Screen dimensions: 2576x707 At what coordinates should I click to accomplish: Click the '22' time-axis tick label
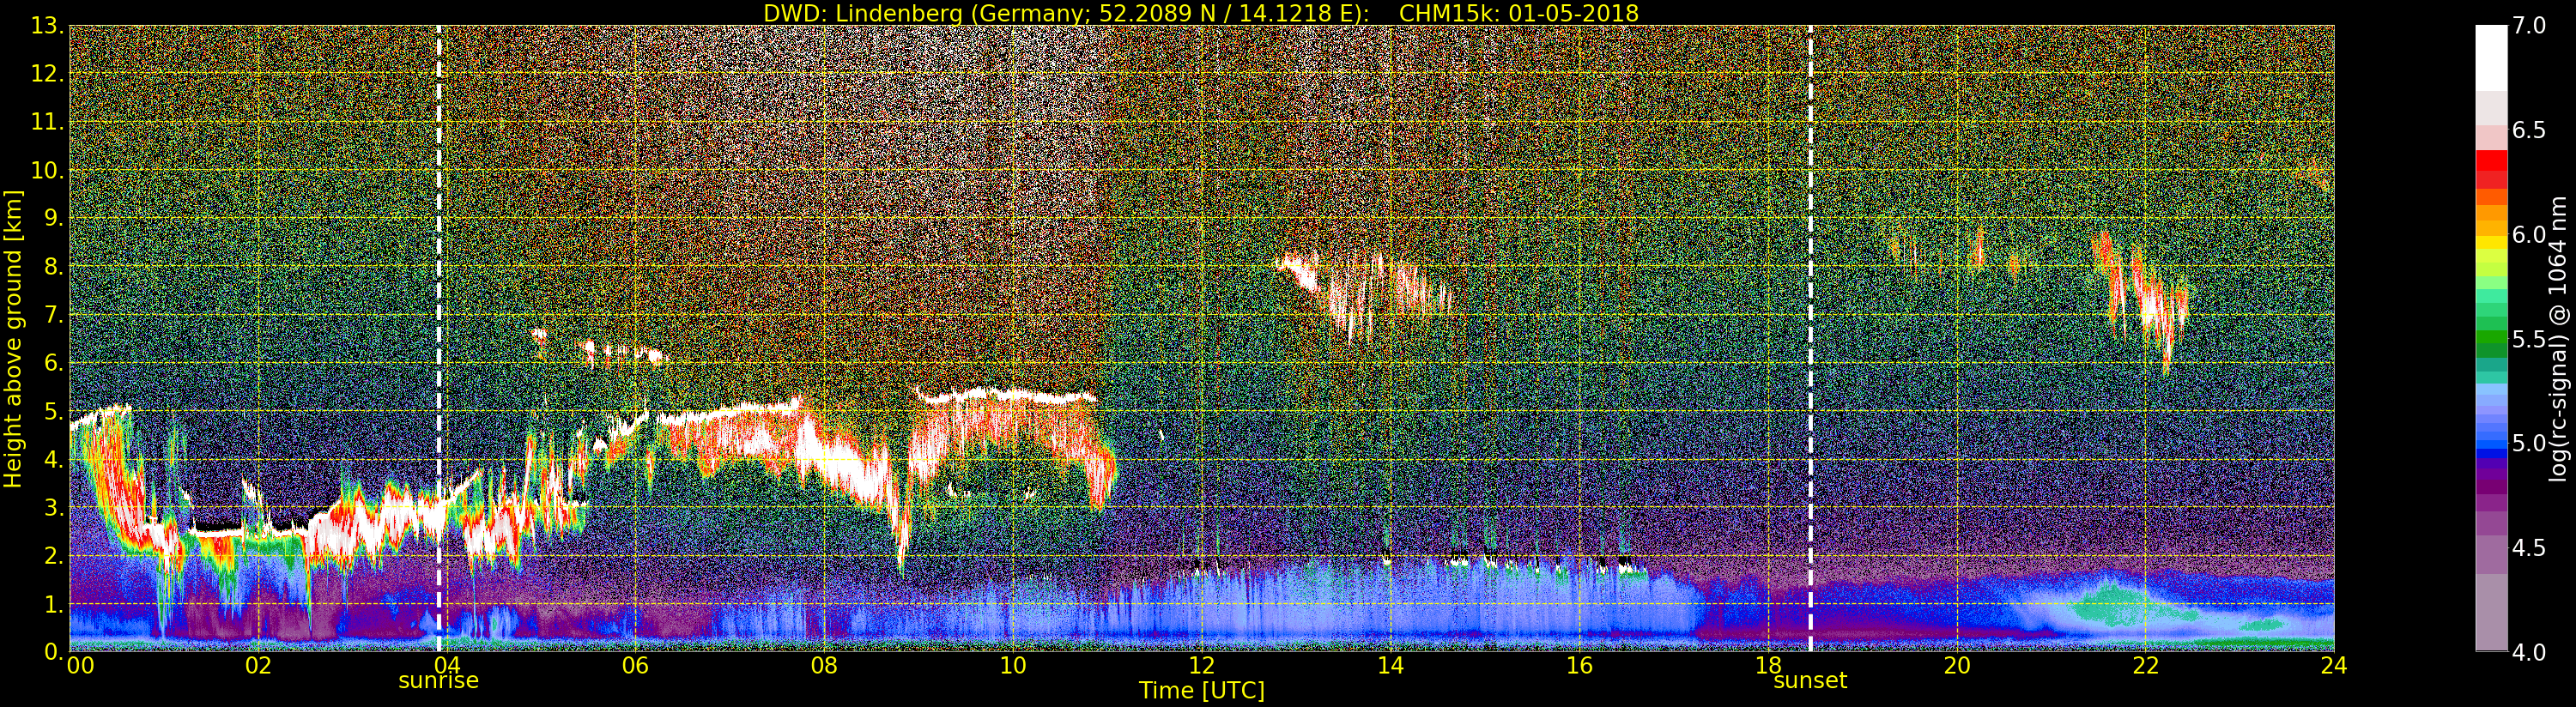pos(2145,666)
